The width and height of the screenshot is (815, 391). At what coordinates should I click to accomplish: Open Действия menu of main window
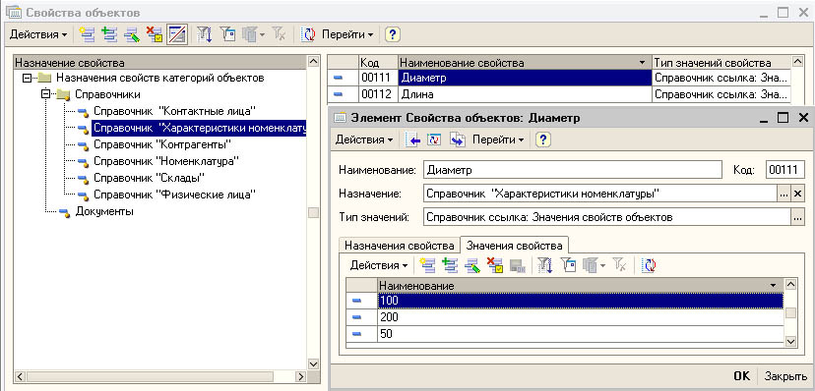point(38,34)
